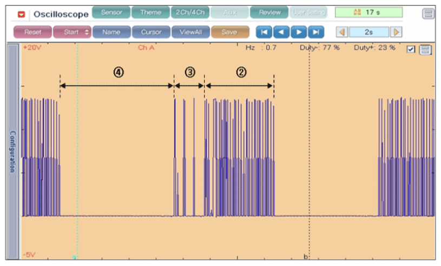
Task: Step forward through the waveform
Action: point(298,32)
